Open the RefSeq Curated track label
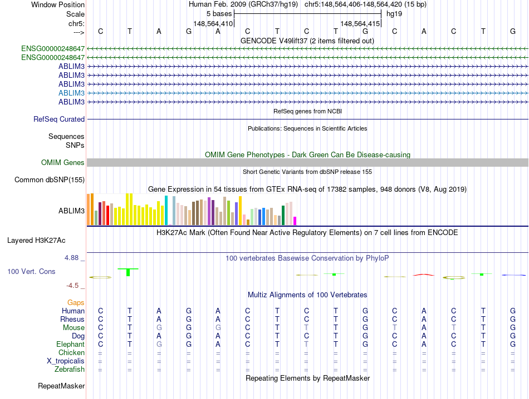529x399 pixels. pyautogui.click(x=59, y=119)
